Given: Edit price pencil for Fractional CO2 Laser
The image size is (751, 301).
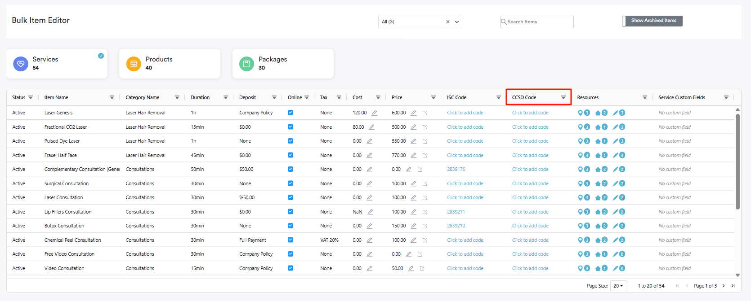Looking at the screenshot, I should 414,127.
